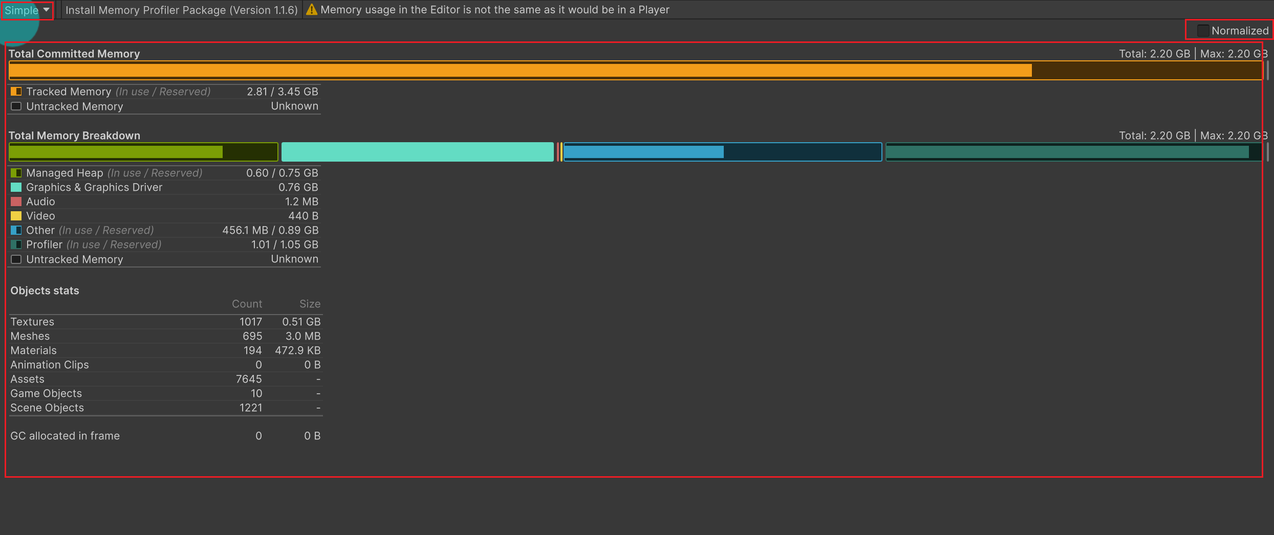Screen dimensions: 1274x535
Task: Click the Managed Heap bar segment
Action: pyautogui.click(x=143, y=152)
